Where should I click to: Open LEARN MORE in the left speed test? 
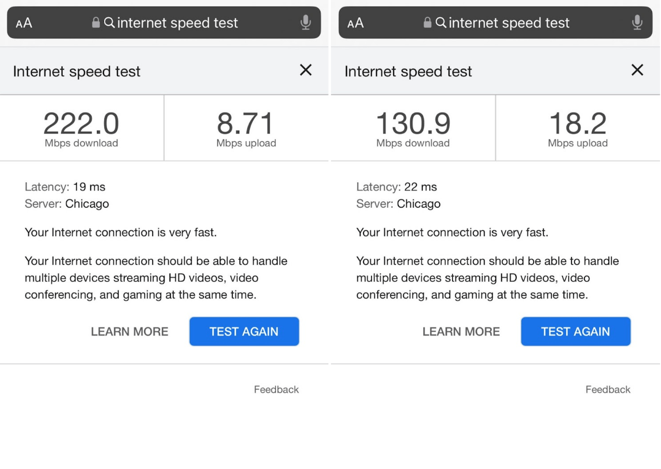pos(130,332)
